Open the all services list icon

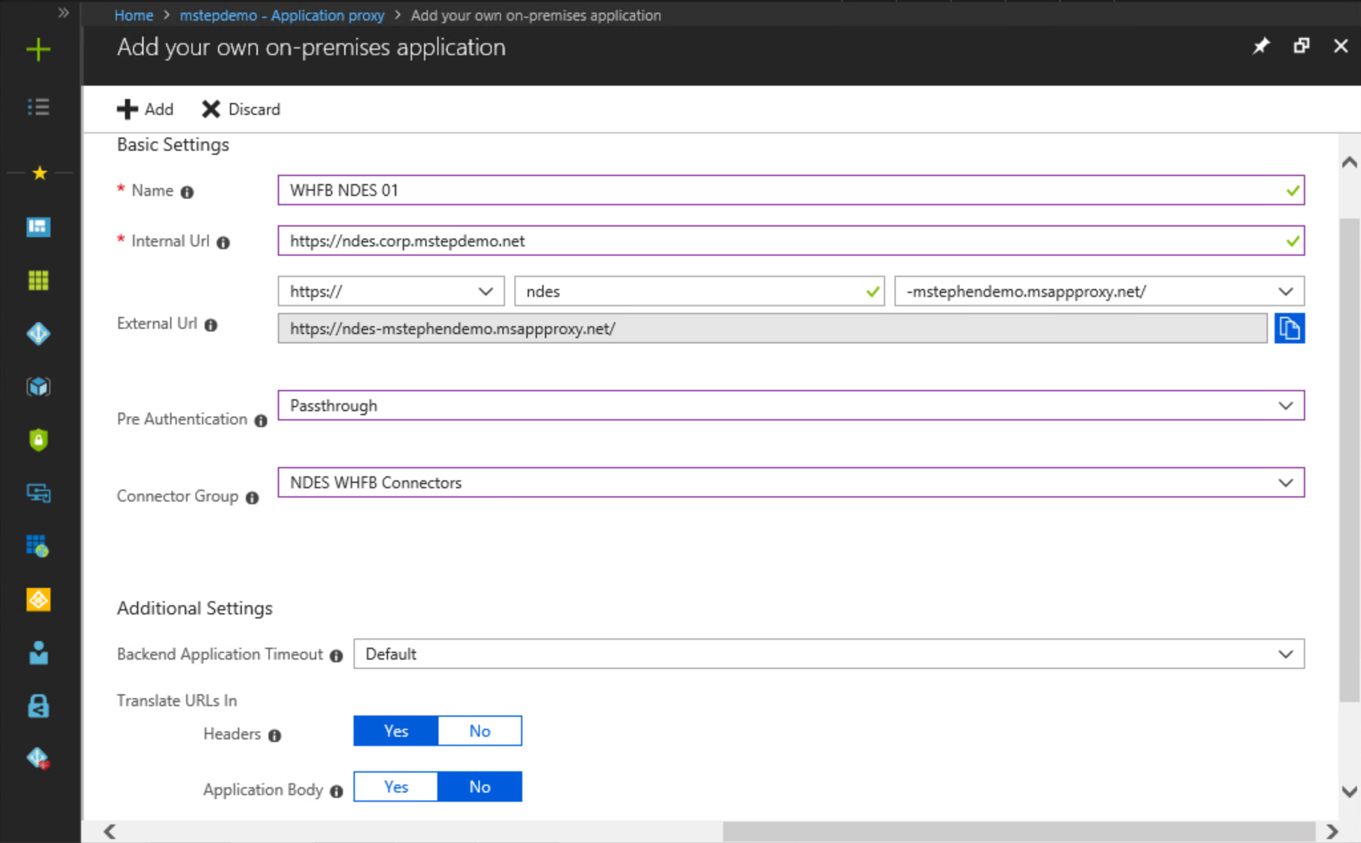pyautogui.click(x=39, y=107)
